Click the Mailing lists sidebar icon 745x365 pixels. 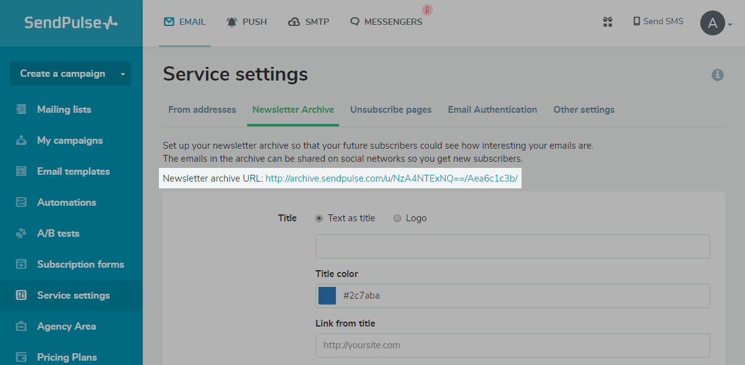pyautogui.click(x=22, y=110)
